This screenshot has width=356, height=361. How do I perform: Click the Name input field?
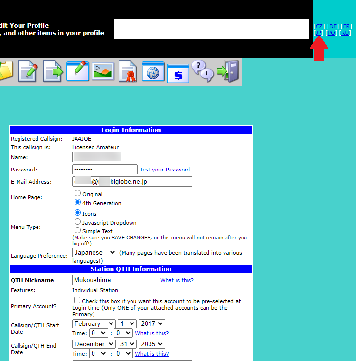click(x=132, y=157)
